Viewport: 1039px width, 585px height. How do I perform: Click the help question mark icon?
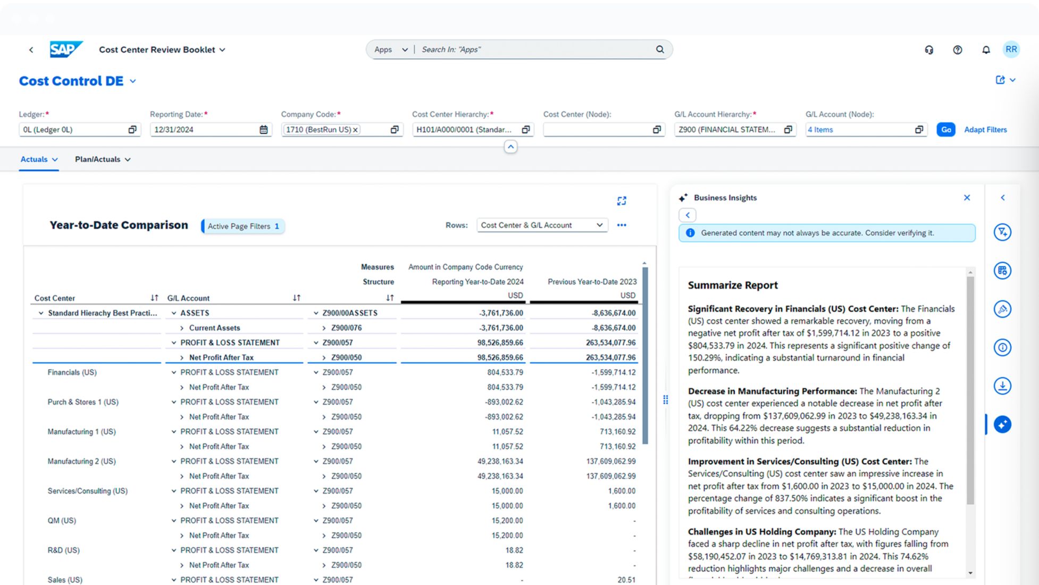[957, 49]
